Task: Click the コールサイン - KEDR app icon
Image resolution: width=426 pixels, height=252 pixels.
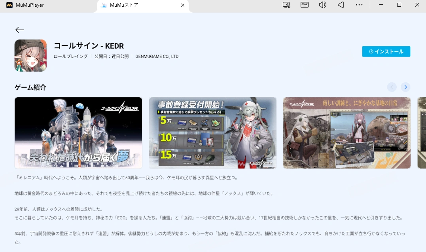Action: pyautogui.click(x=30, y=55)
